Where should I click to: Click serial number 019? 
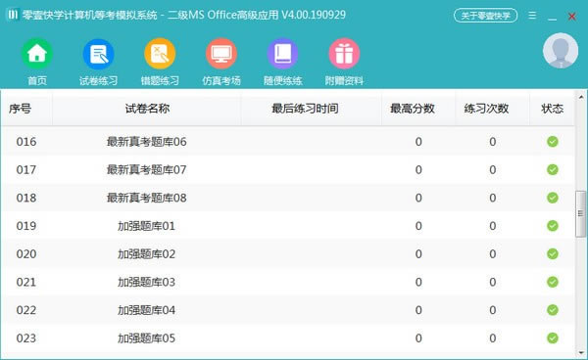tap(26, 226)
